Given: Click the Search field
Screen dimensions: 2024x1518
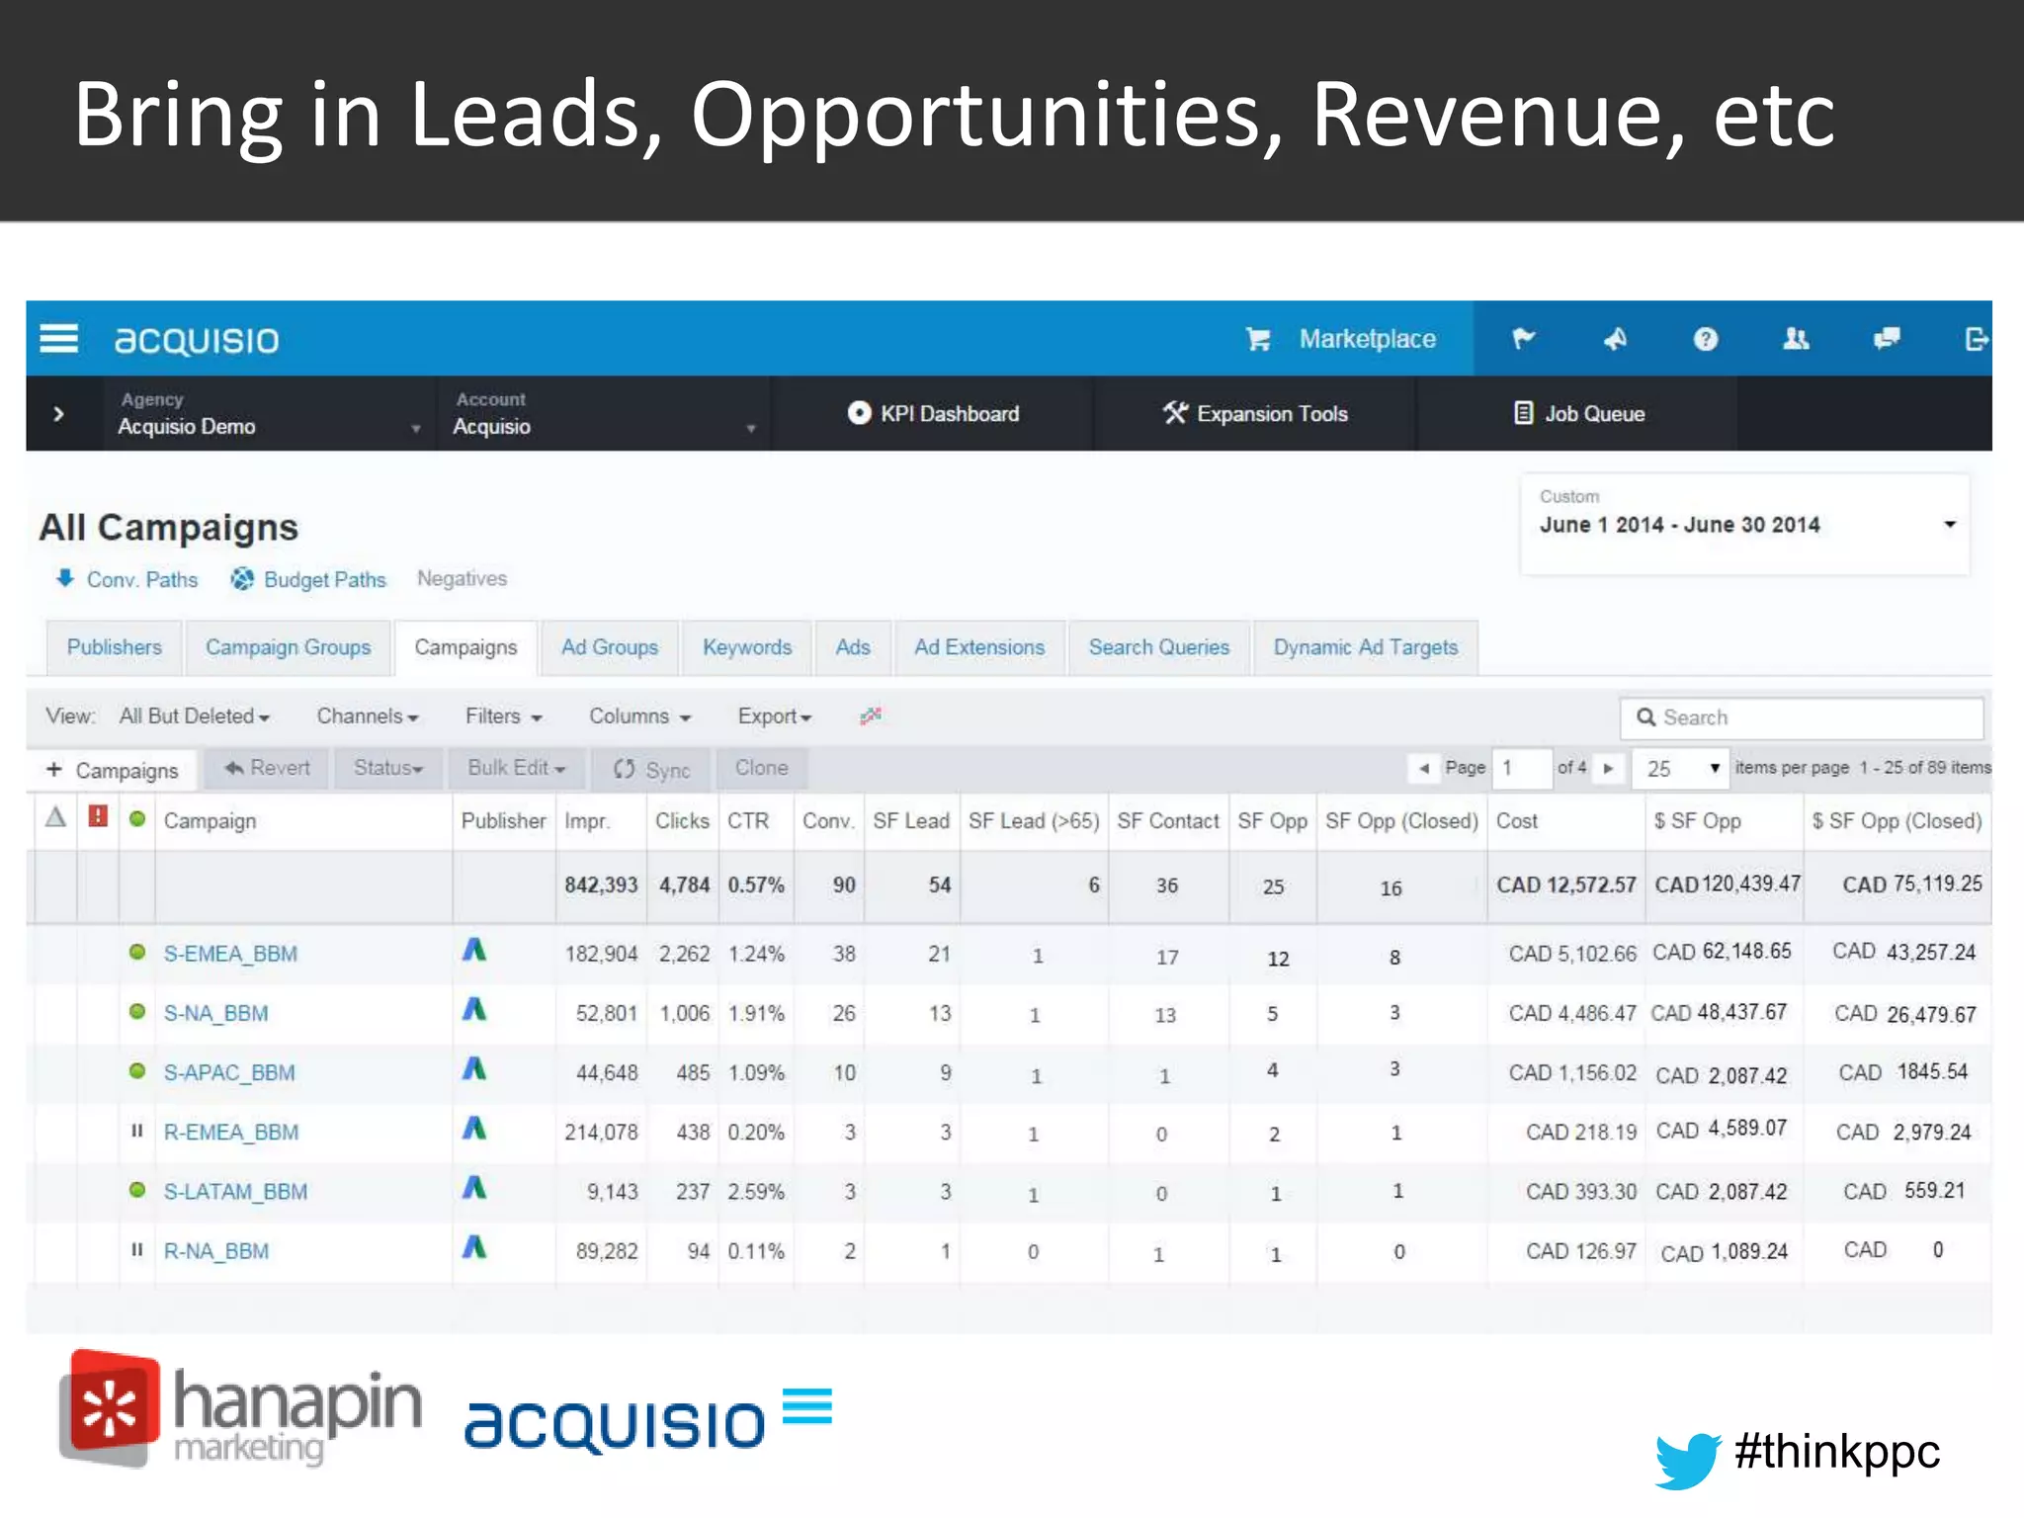Looking at the screenshot, I should click(1802, 717).
